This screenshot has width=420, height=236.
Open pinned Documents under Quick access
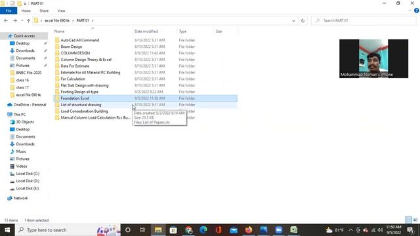tap(26, 58)
